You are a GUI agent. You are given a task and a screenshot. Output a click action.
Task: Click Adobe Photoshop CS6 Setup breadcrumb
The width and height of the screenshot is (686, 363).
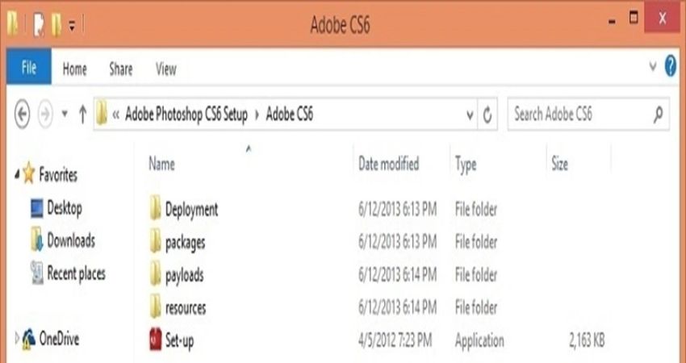[x=186, y=115]
